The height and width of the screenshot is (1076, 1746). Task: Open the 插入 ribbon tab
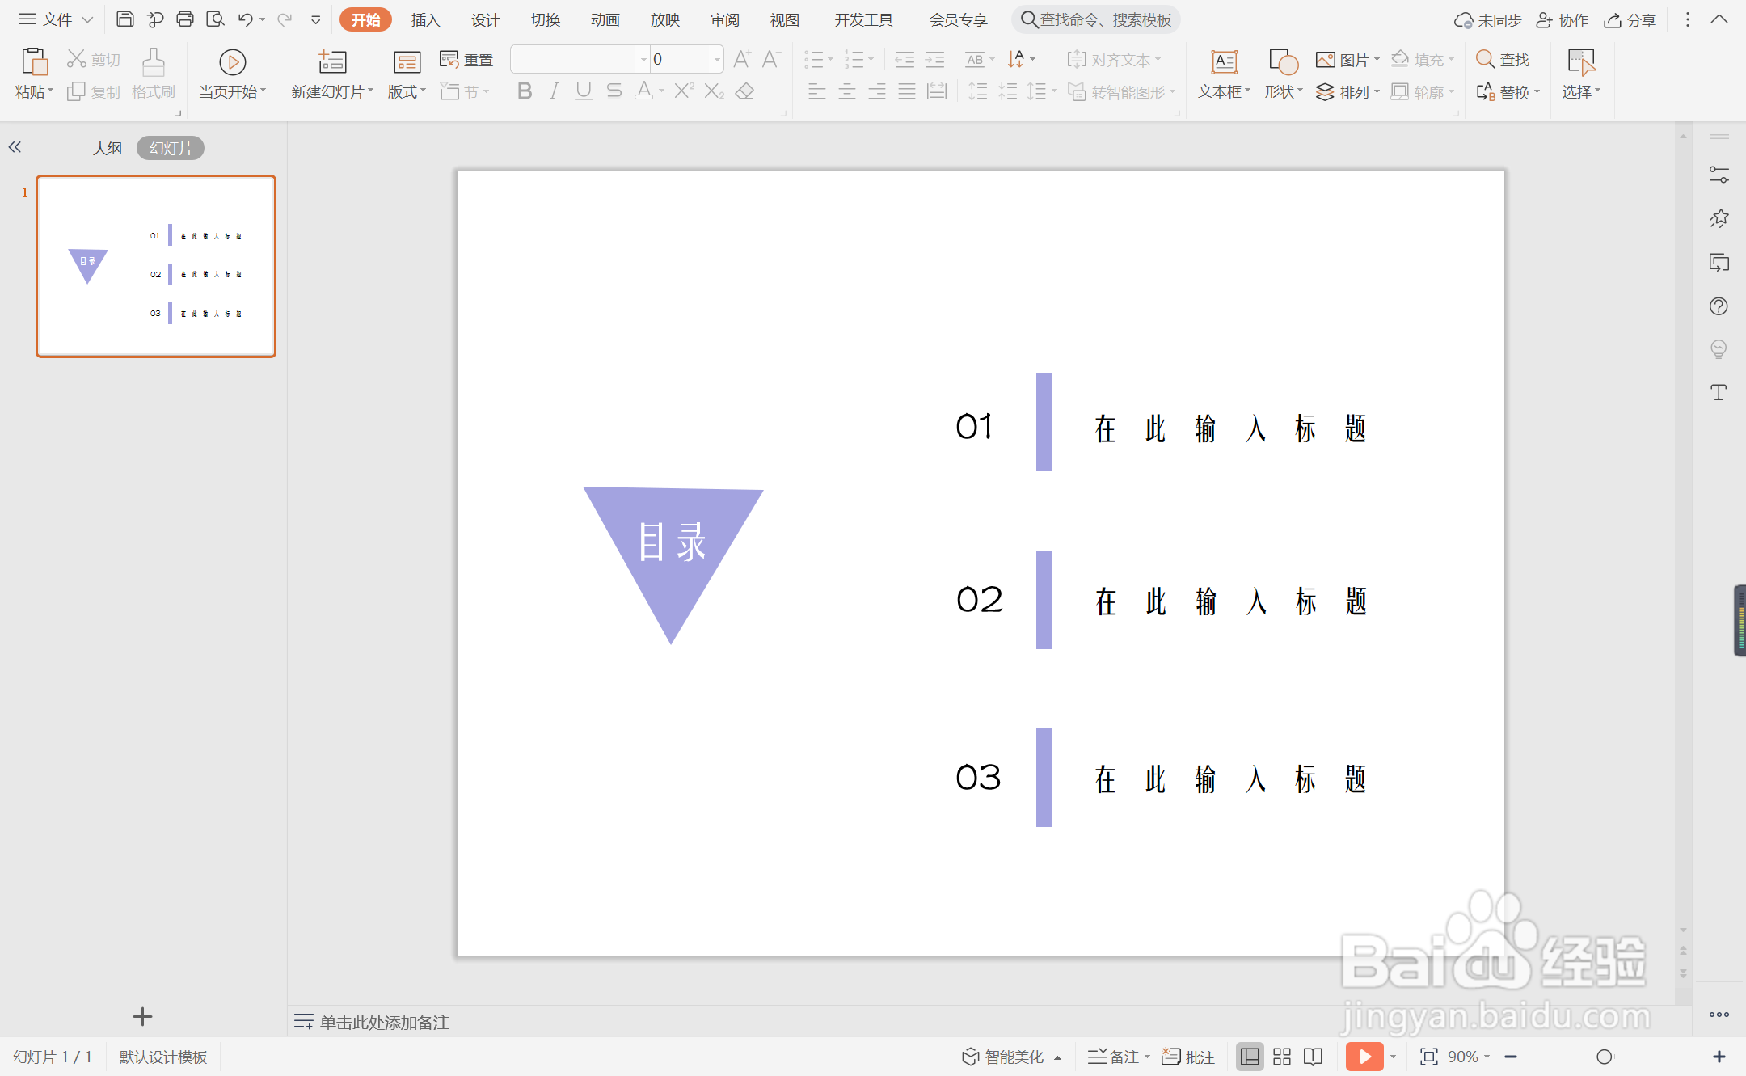[x=425, y=19]
